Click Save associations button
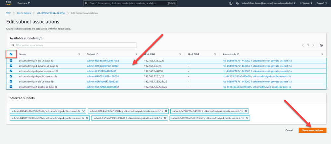Viewport: 331px width, 144px height. (312, 130)
